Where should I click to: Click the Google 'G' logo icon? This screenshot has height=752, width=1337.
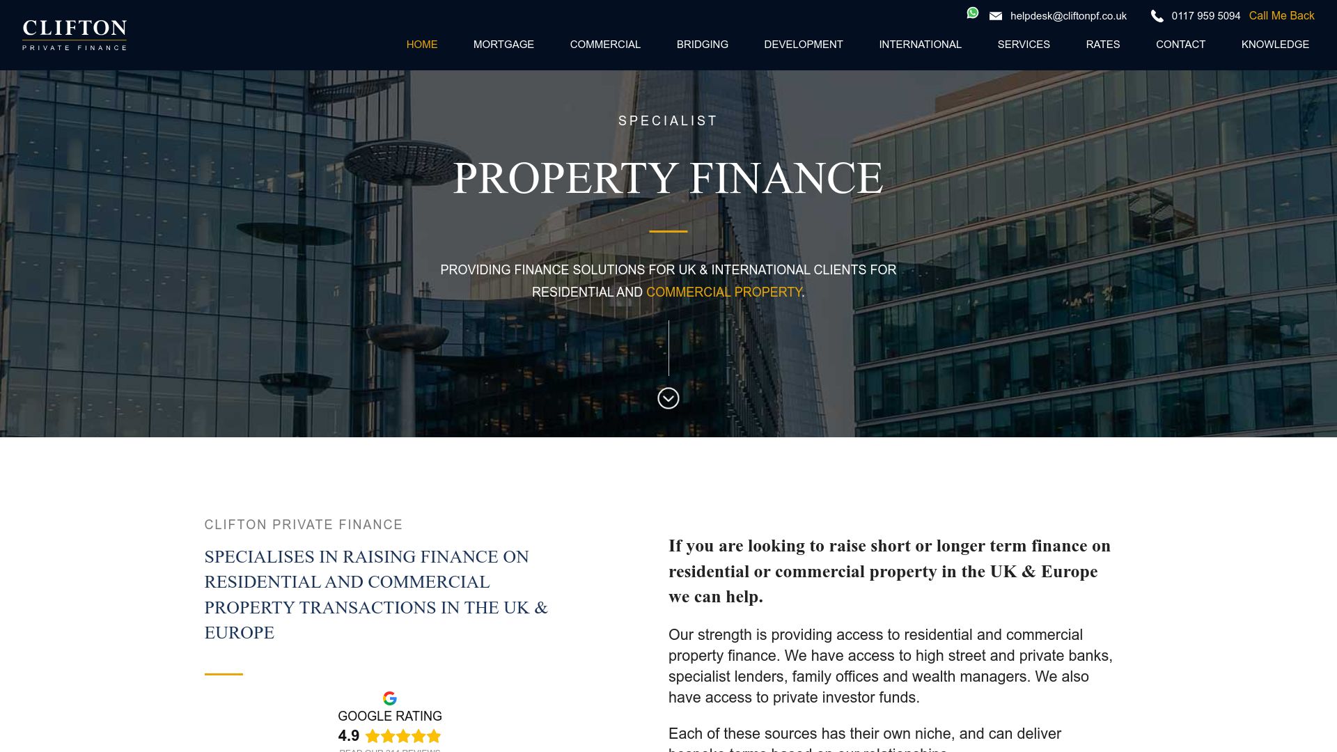tap(389, 697)
